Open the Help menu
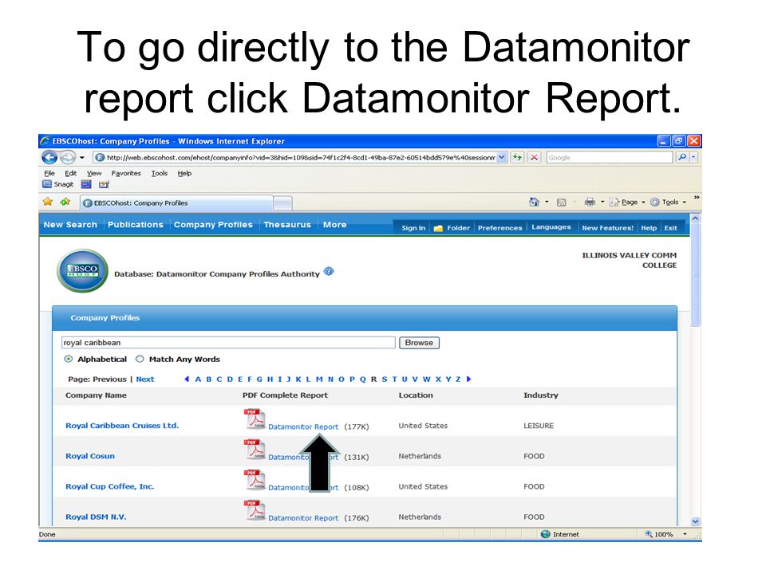The width and height of the screenshot is (766, 574). pos(184,173)
